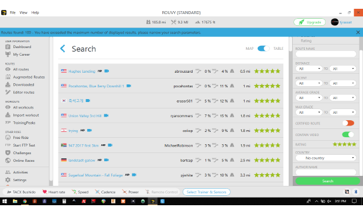Go back using the Search back arrow
The height and width of the screenshot is (214, 363).
point(63,49)
